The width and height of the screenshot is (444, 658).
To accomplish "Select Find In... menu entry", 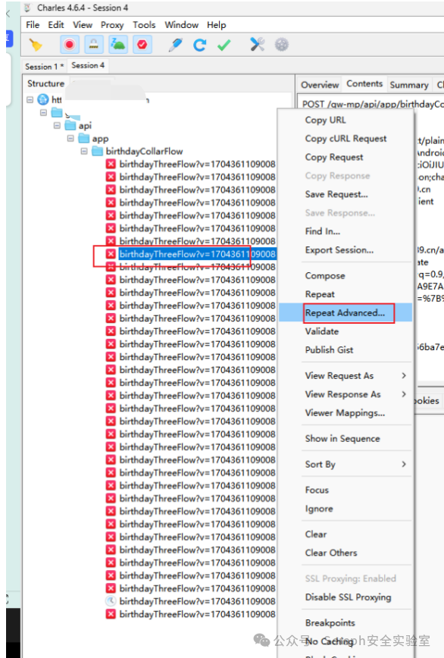I will coord(323,231).
